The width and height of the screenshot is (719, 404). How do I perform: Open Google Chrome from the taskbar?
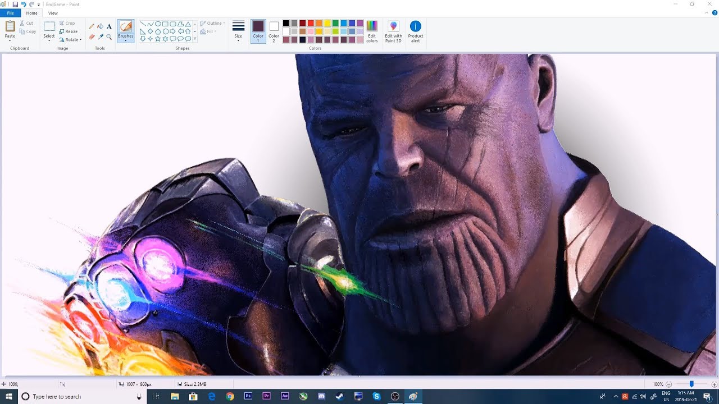click(230, 397)
